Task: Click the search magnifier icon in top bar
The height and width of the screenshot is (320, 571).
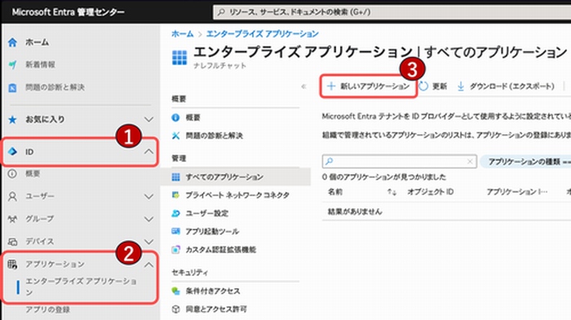Action: pos(221,12)
